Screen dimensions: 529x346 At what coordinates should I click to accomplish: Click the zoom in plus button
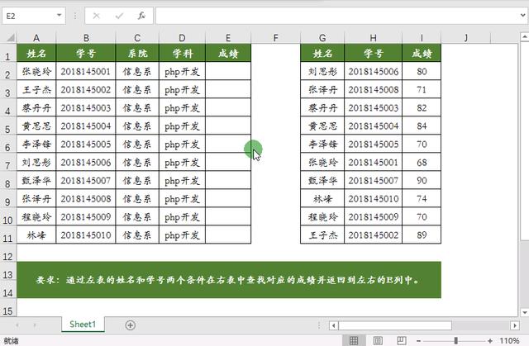[x=490, y=341]
